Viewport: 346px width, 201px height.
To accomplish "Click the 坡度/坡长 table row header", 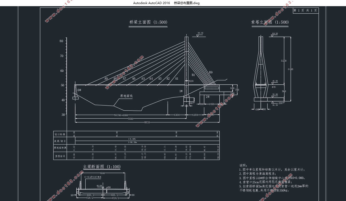I will (60, 141).
